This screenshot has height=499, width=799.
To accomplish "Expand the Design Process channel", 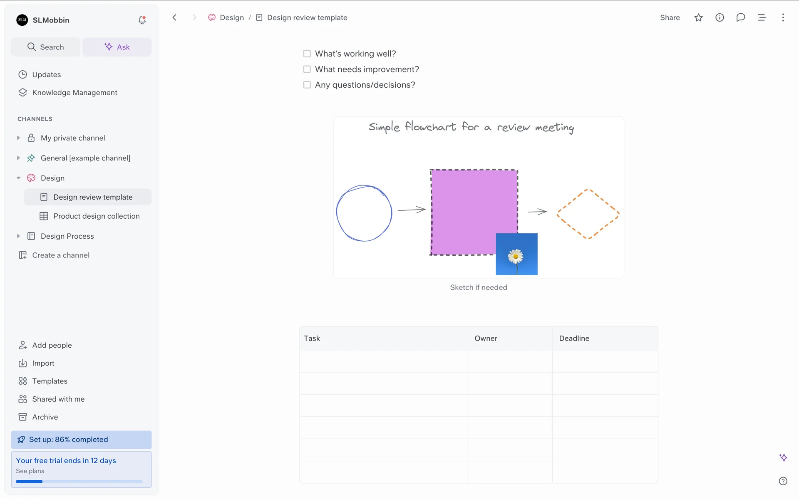I will pyautogui.click(x=18, y=236).
